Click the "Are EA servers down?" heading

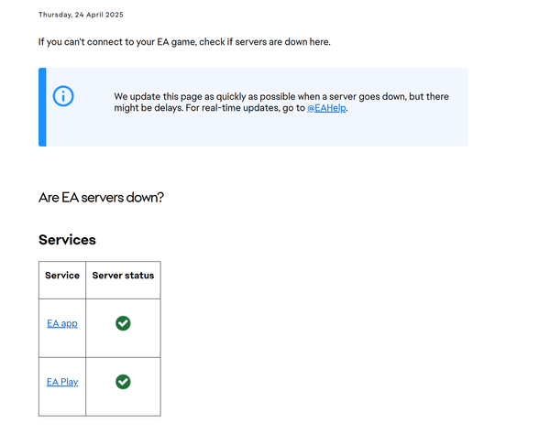pos(101,197)
